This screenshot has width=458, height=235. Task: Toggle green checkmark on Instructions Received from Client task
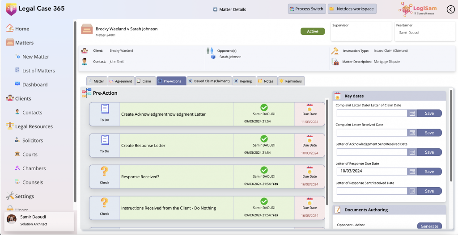pos(264,201)
